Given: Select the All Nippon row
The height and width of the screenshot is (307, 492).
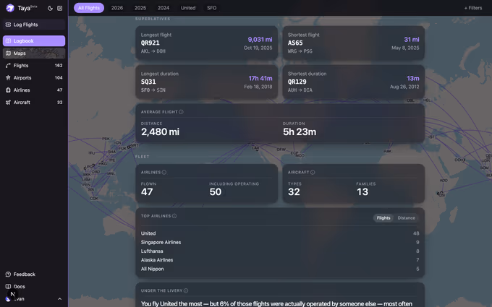Looking at the screenshot, I should tap(280, 269).
